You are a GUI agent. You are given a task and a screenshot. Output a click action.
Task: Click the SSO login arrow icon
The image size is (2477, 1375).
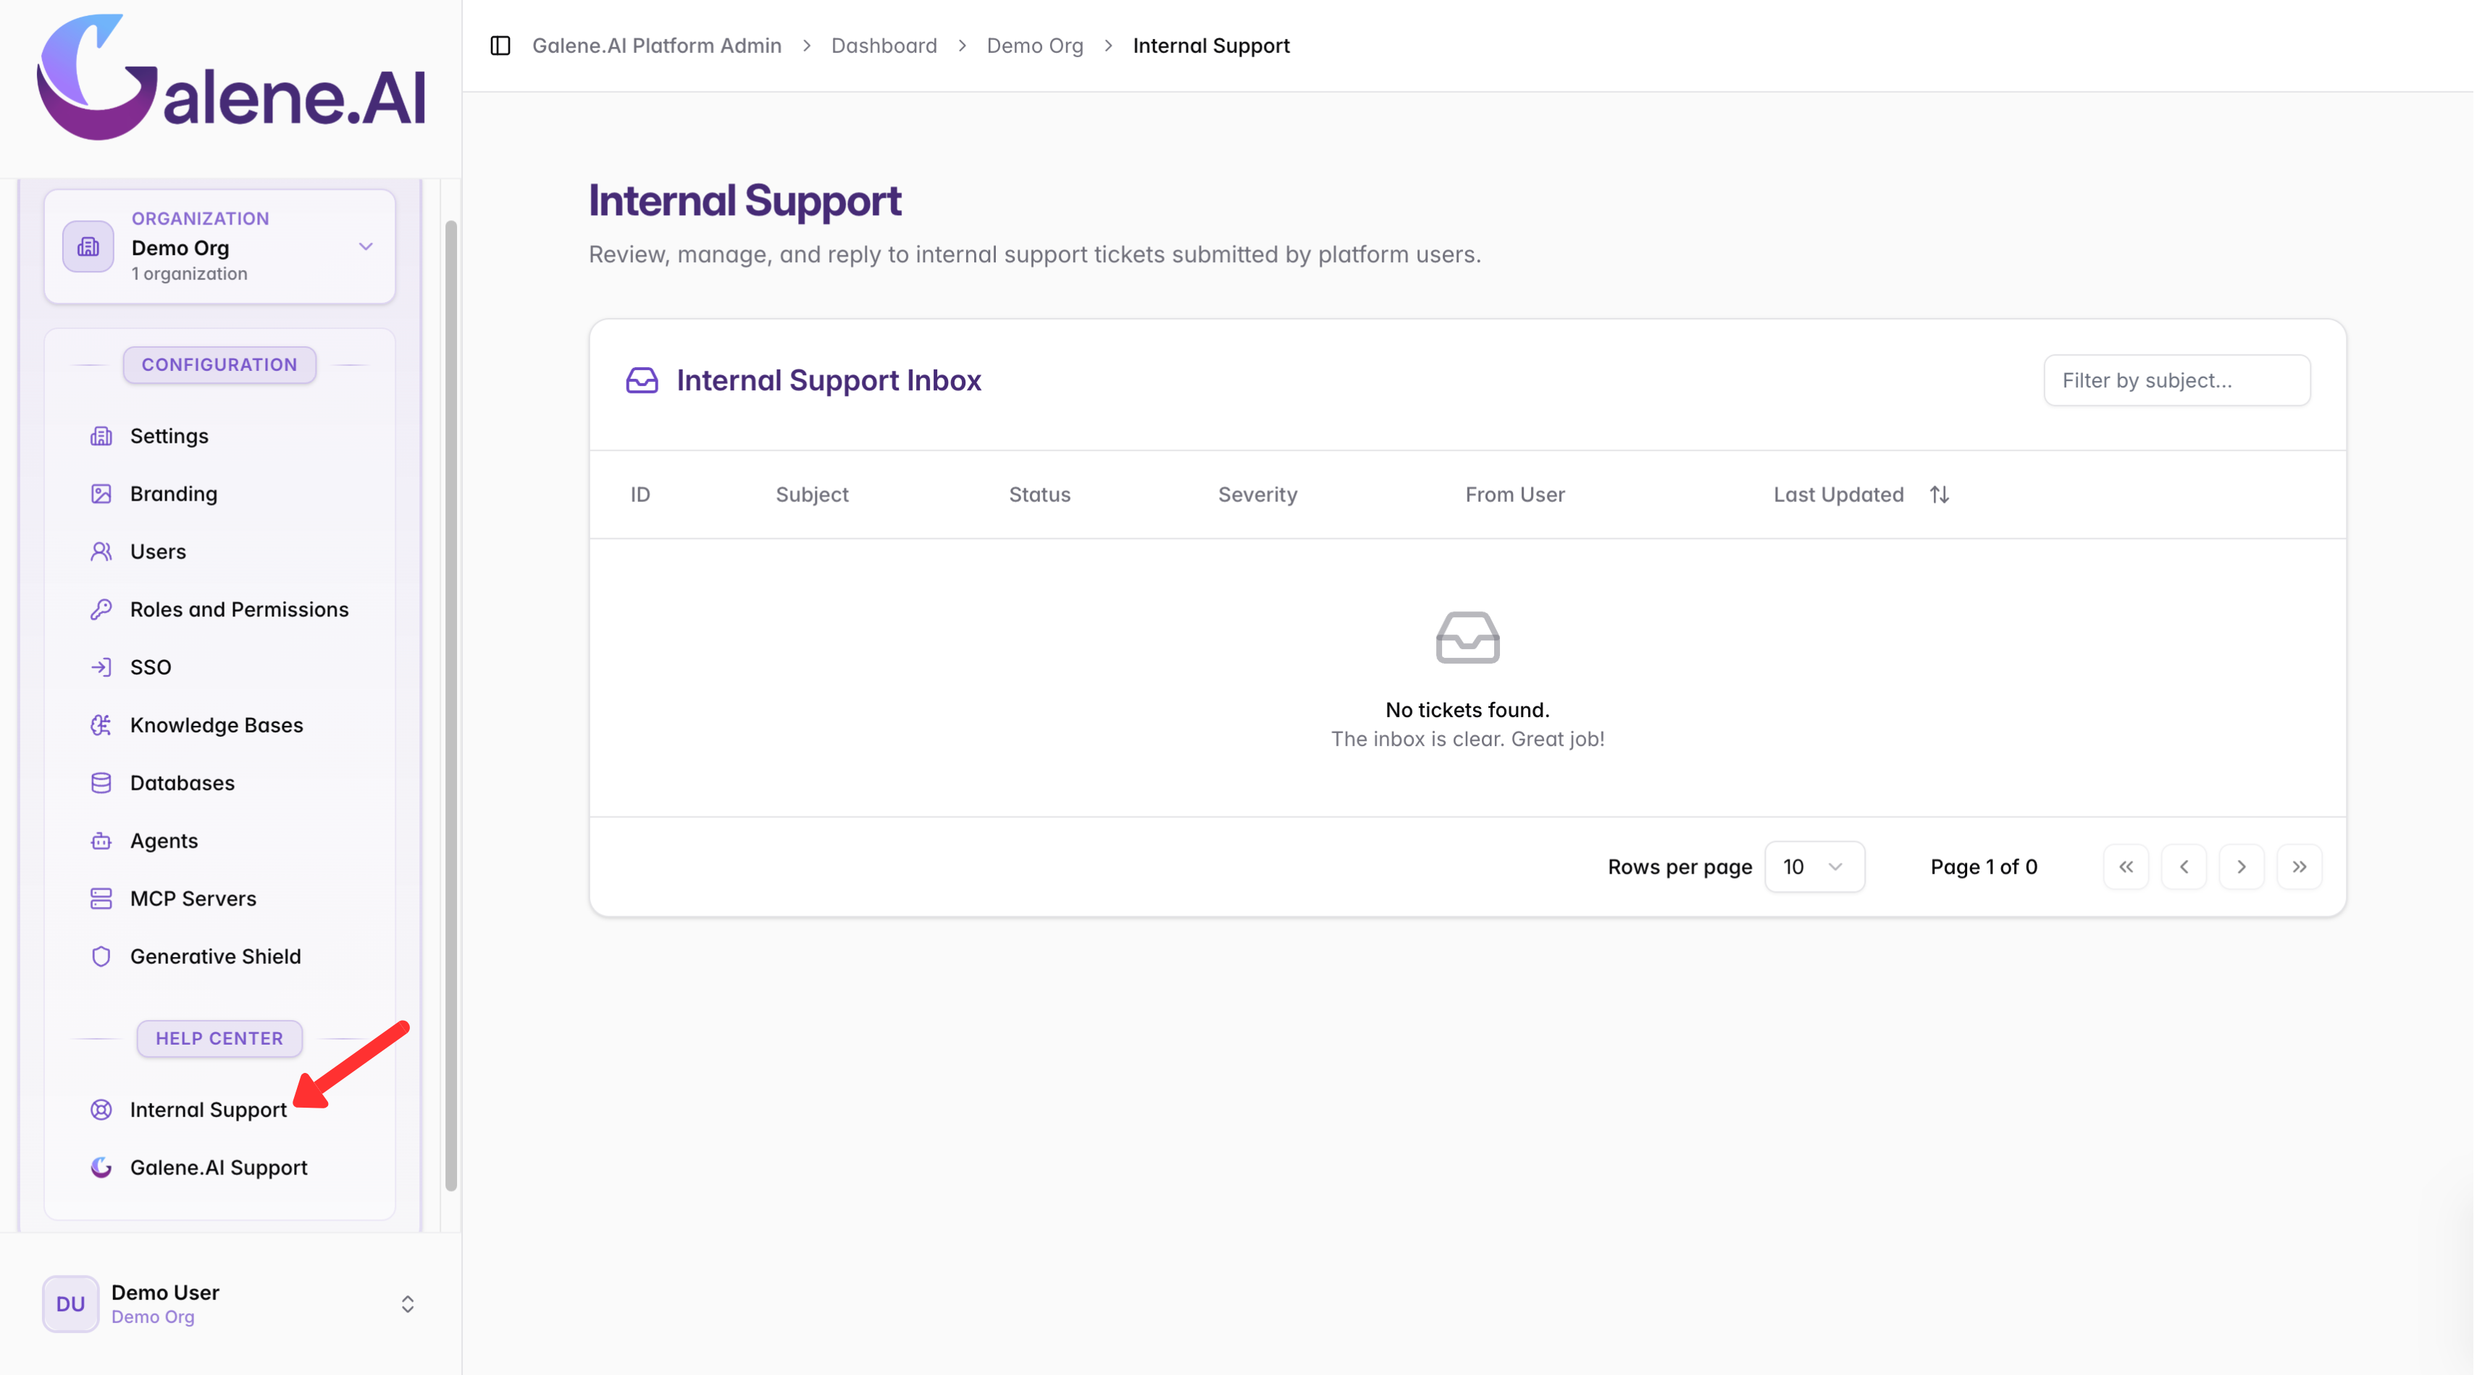click(101, 667)
